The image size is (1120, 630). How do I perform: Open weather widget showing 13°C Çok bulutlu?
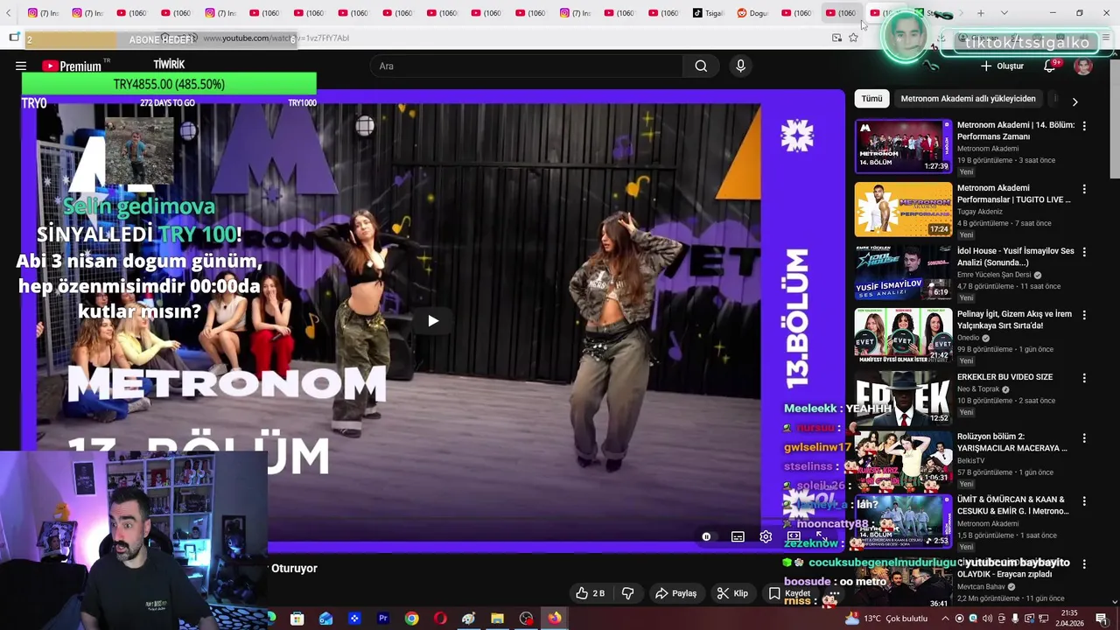885,619
